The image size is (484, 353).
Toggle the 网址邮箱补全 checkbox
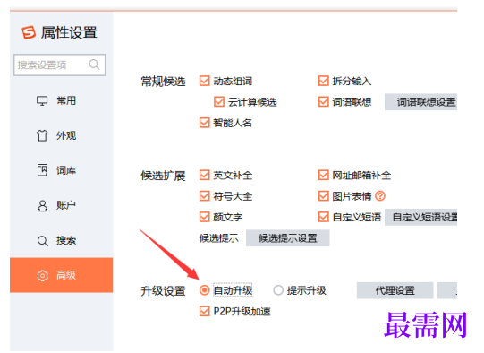[323, 176]
